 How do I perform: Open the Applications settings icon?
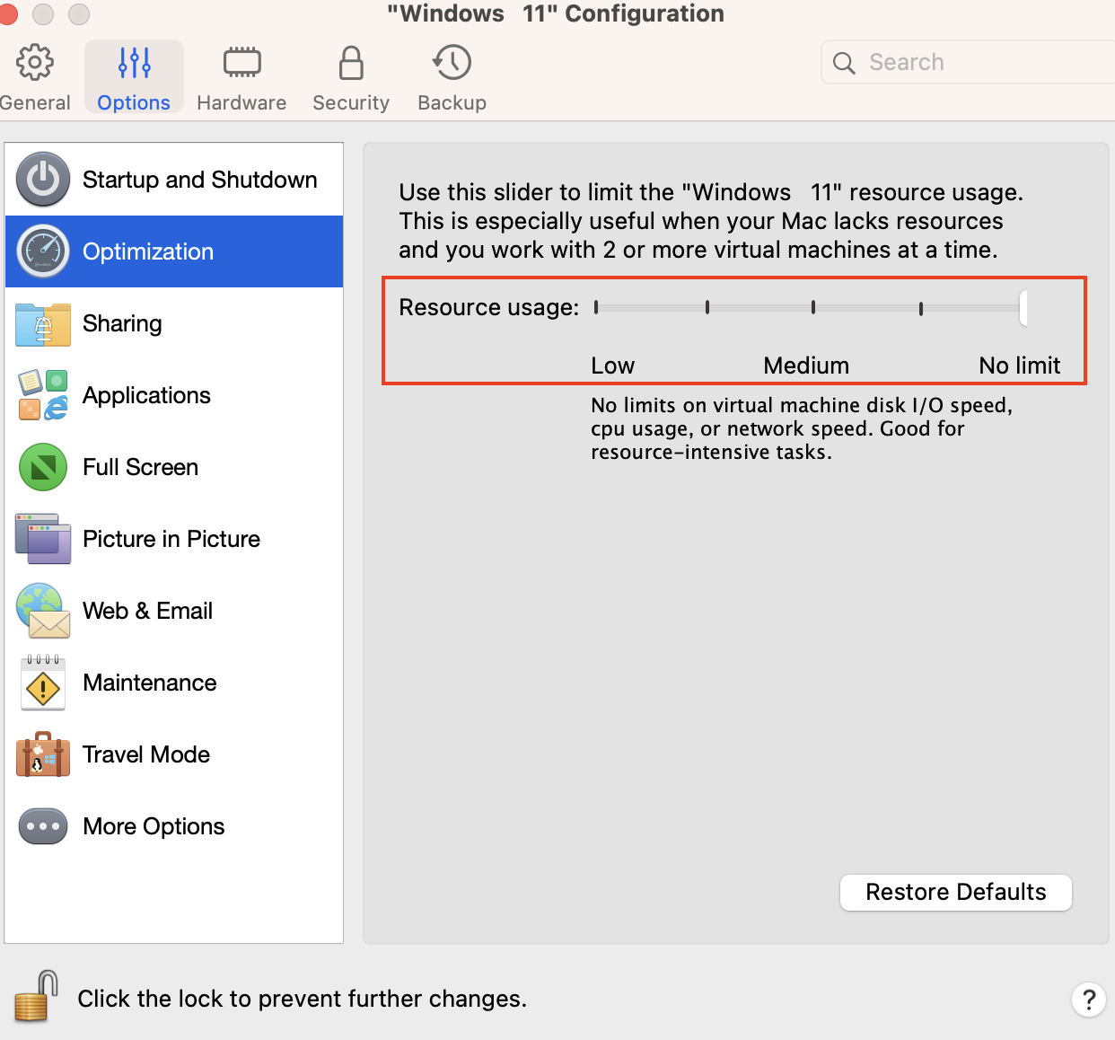[42, 395]
